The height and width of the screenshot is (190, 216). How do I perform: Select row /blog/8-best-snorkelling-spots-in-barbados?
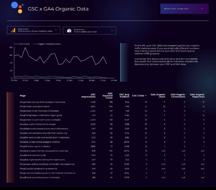tap(112, 177)
